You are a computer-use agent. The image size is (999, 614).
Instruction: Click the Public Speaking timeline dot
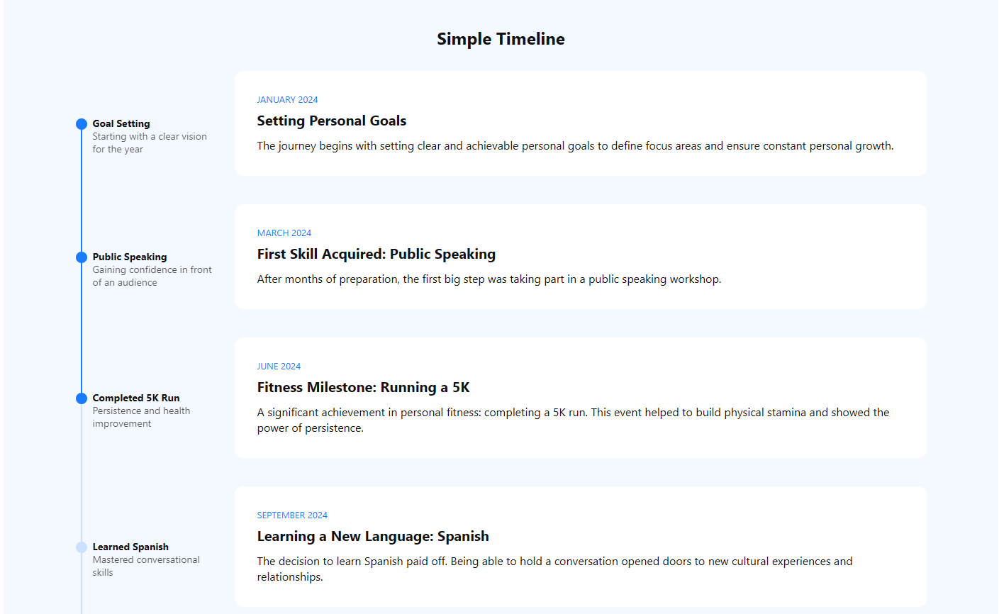click(82, 257)
